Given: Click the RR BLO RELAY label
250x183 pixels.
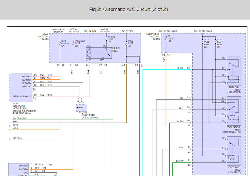Looking at the screenshot, I should [x=116, y=49].
